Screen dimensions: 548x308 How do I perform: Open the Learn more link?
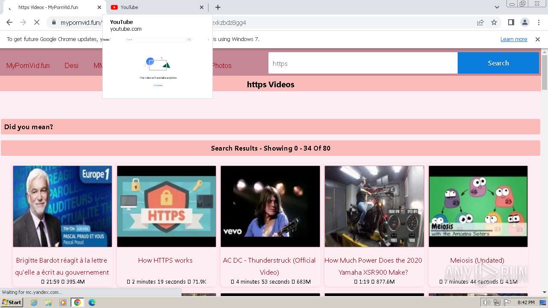click(514, 39)
